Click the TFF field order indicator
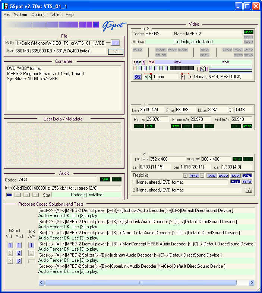This screenshot has width=262, height=293. [x=176, y=126]
